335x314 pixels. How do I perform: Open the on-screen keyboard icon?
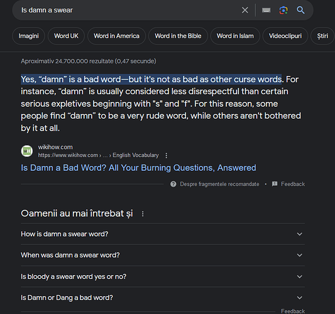coord(266,10)
